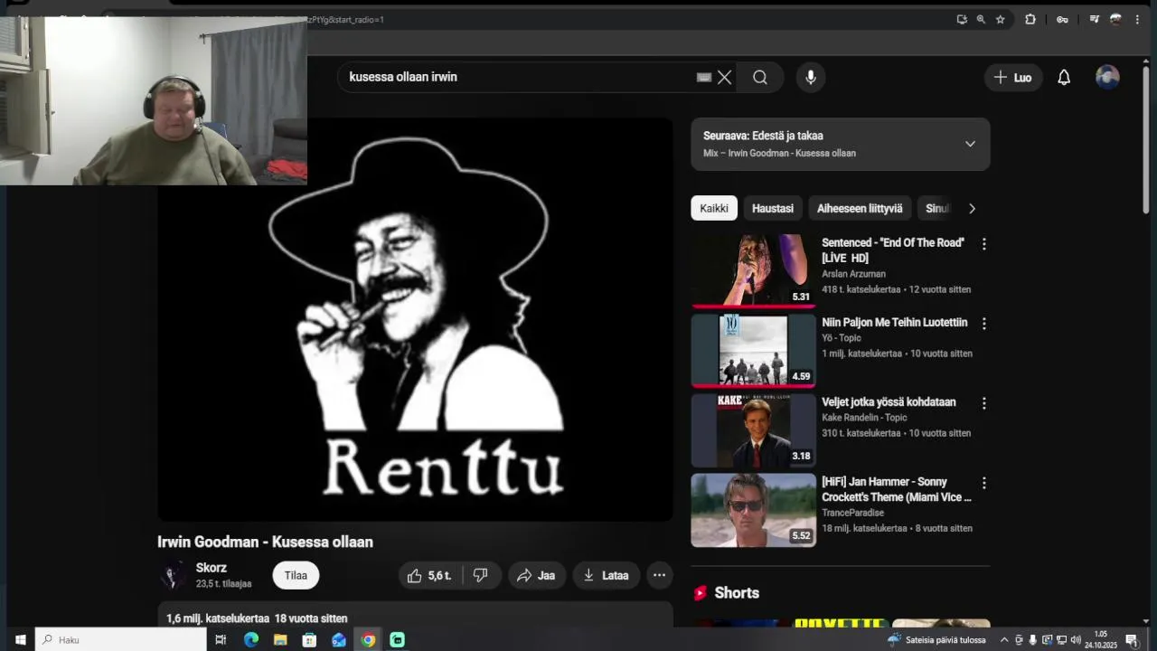1157x651 pixels.
Task: Open YouTube notifications bell
Action: click(1064, 78)
